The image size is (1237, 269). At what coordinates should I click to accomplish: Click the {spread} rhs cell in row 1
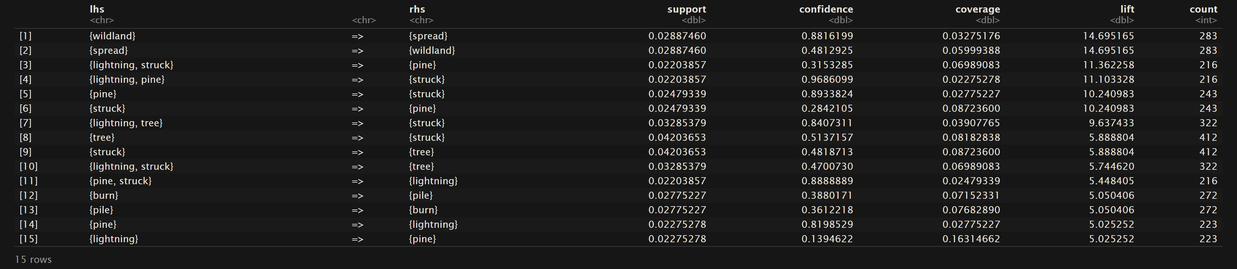click(428, 36)
